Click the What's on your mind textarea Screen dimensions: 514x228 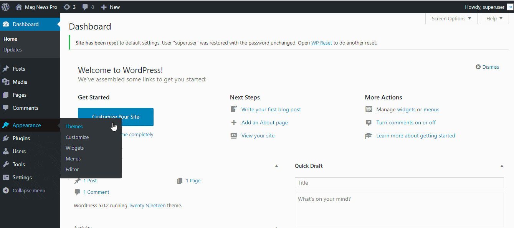click(x=399, y=210)
